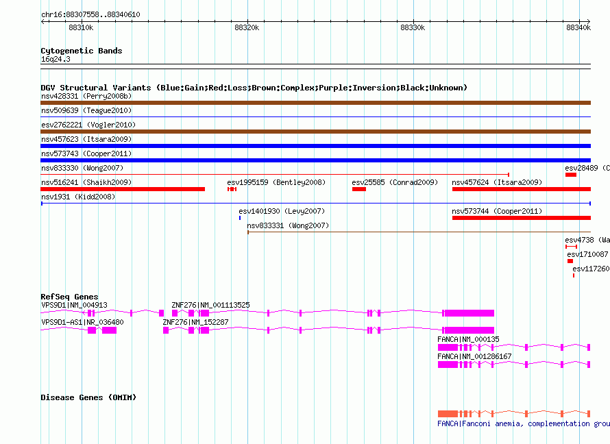Click the chr16:88307558..88340610 coordinate label
The image size is (610, 444).
pyautogui.click(x=90, y=14)
